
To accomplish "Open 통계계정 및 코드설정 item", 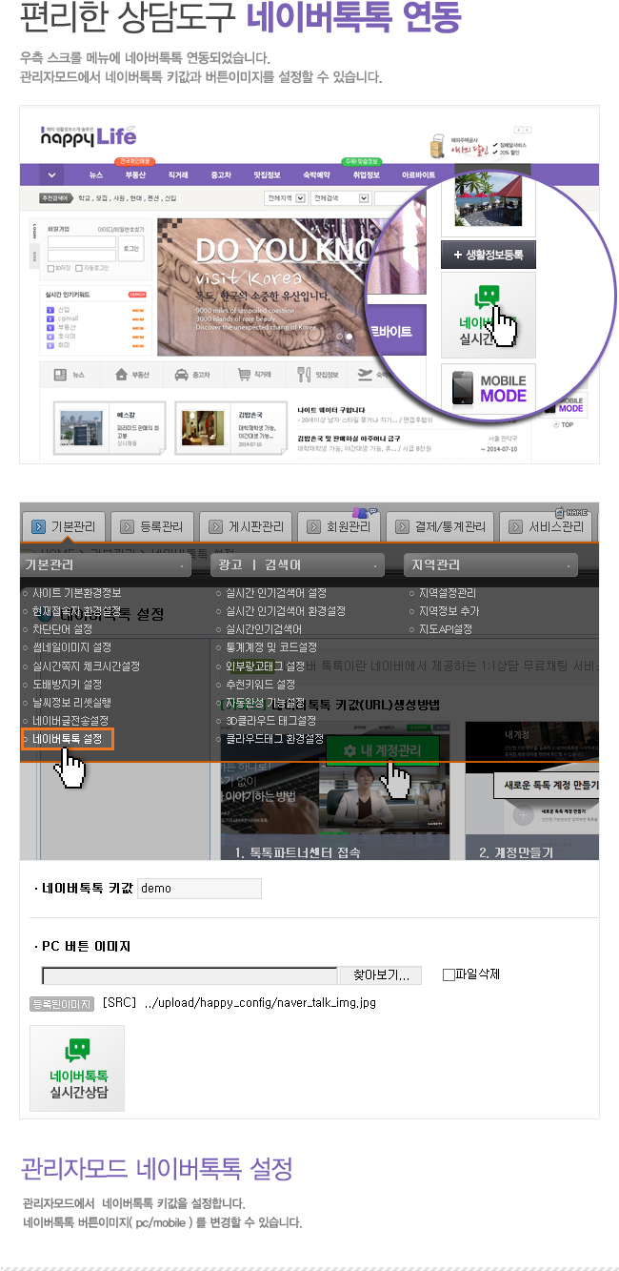I will click(x=271, y=647).
